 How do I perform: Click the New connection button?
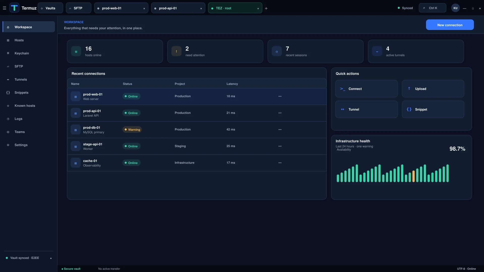[x=450, y=25]
